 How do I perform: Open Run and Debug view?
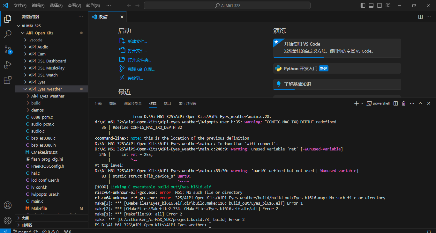pyautogui.click(x=8, y=65)
